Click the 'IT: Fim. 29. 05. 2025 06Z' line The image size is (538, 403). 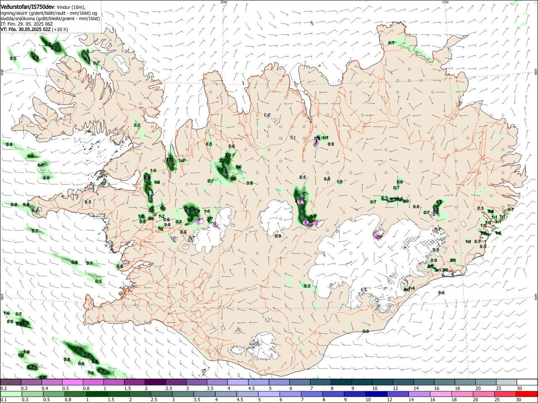[26, 24]
